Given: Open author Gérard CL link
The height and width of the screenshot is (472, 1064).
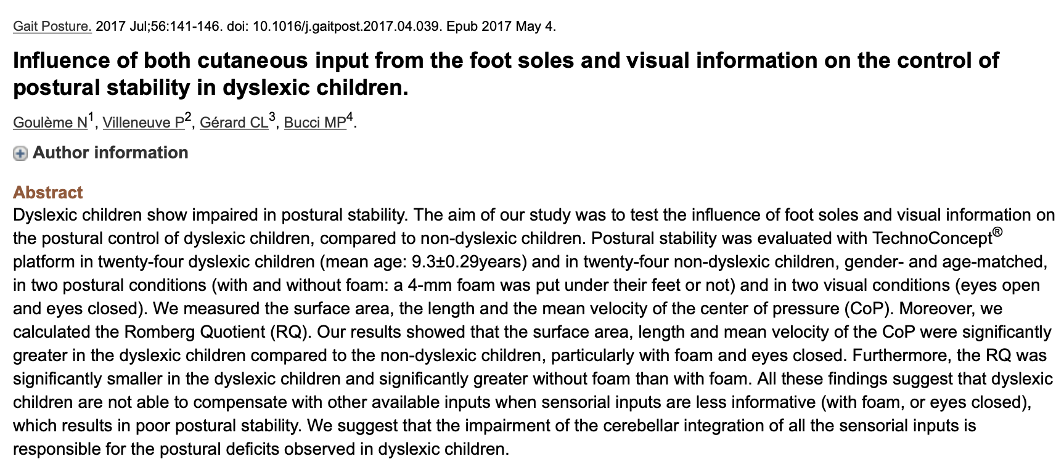Looking at the screenshot, I should (234, 123).
